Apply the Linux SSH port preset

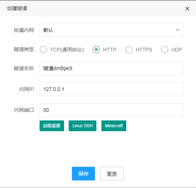(x=82, y=126)
